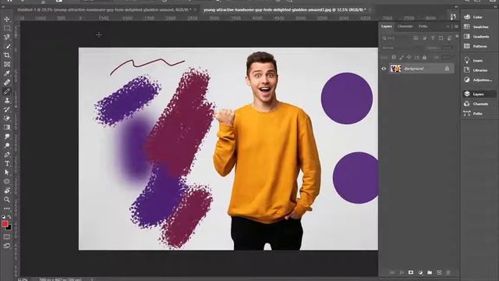Reset to default foreground and background colors
The width and height of the screenshot is (499, 281).
click(x=3, y=217)
